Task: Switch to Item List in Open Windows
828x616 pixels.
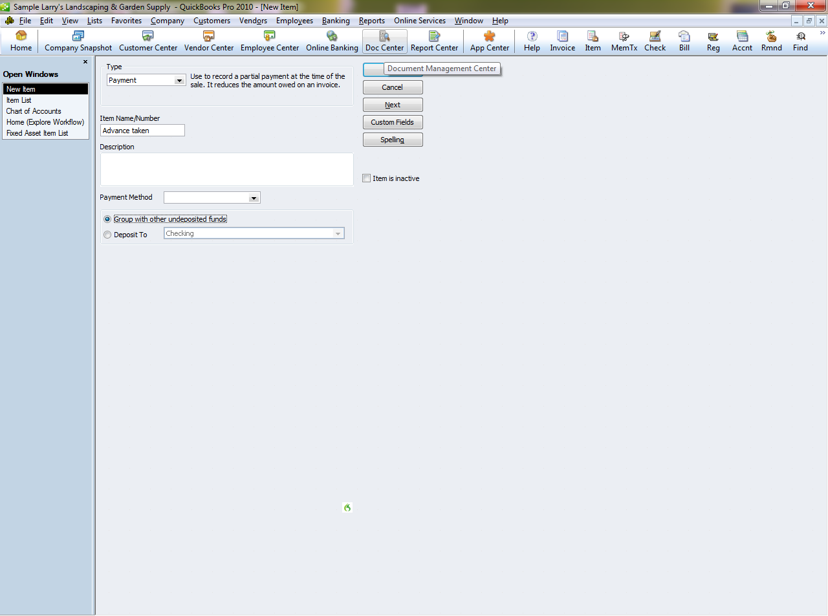Action: [45, 100]
